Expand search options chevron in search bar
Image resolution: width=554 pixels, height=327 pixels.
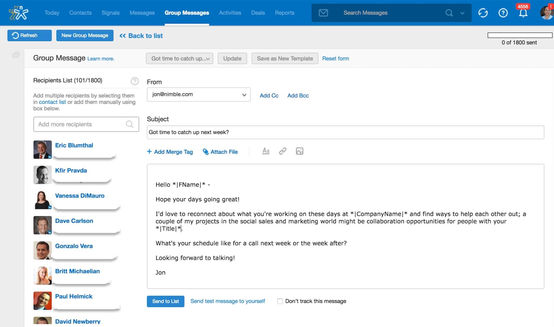(462, 13)
